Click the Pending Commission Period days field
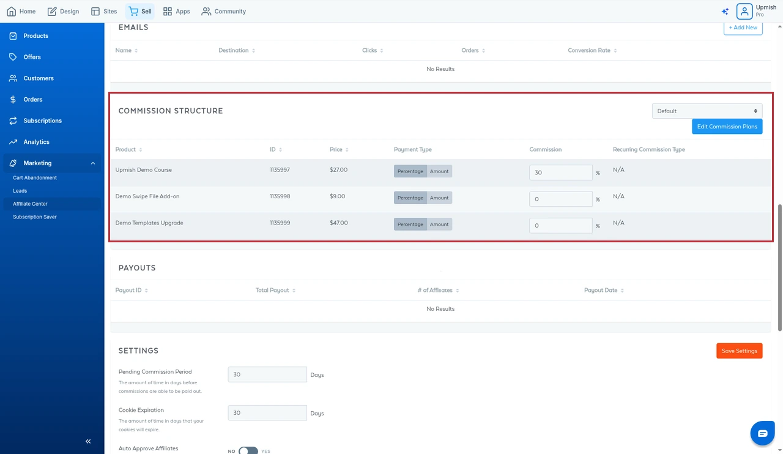This screenshot has height=454, width=783. tap(267, 374)
